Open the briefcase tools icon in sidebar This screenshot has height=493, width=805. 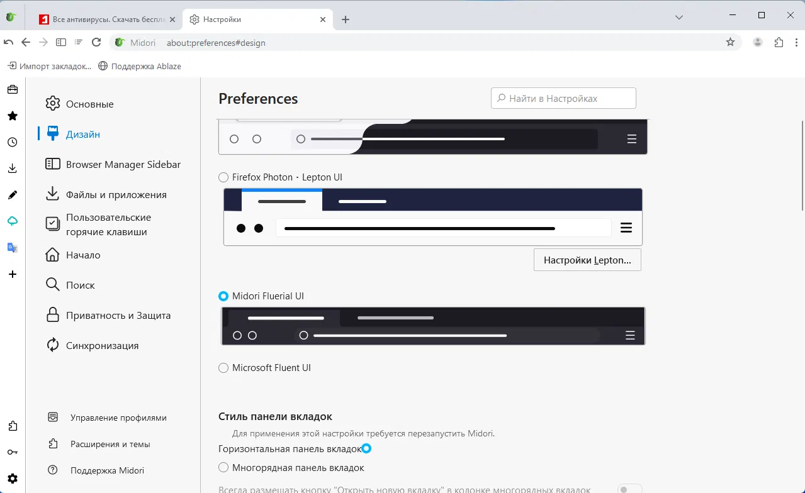tap(13, 89)
